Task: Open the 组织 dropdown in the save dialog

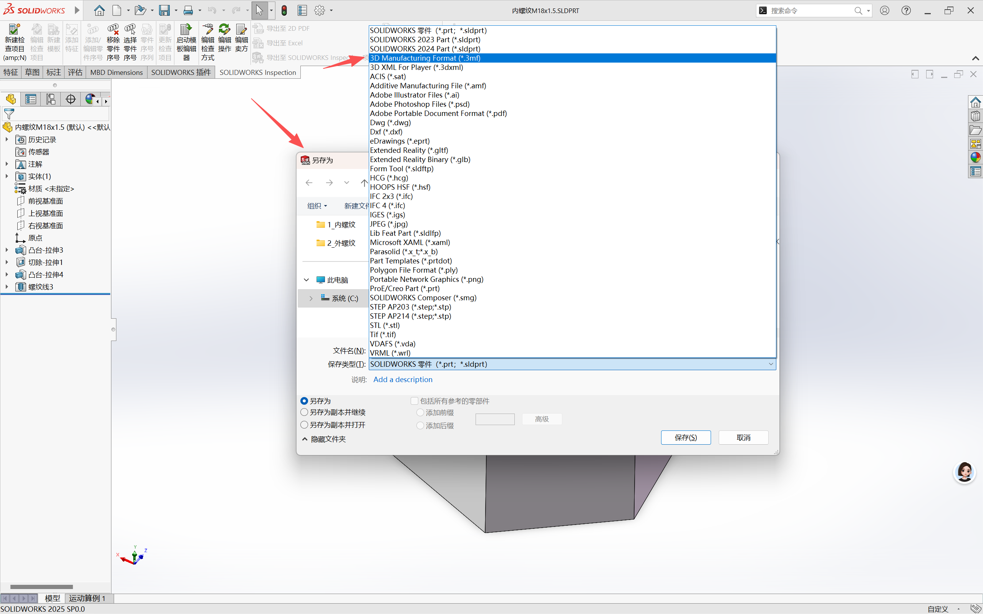Action: point(317,206)
